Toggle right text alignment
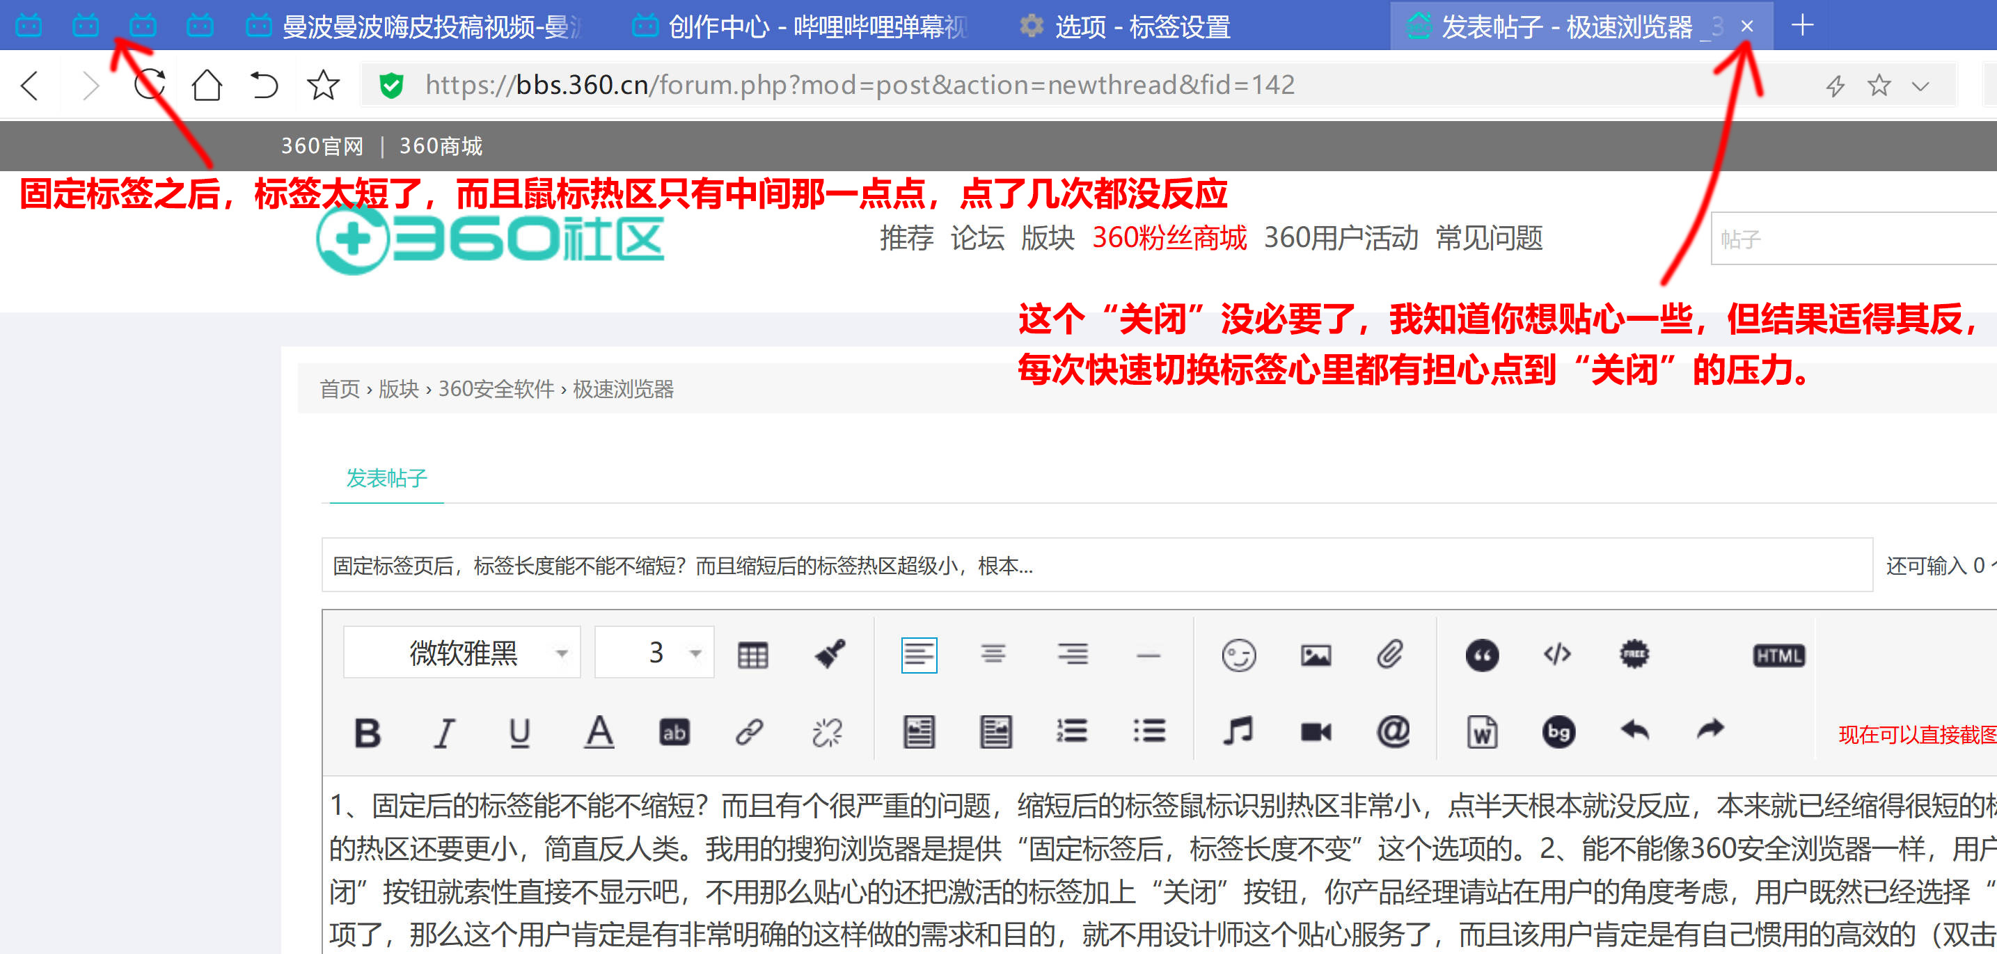This screenshot has height=954, width=1997. click(x=1072, y=655)
